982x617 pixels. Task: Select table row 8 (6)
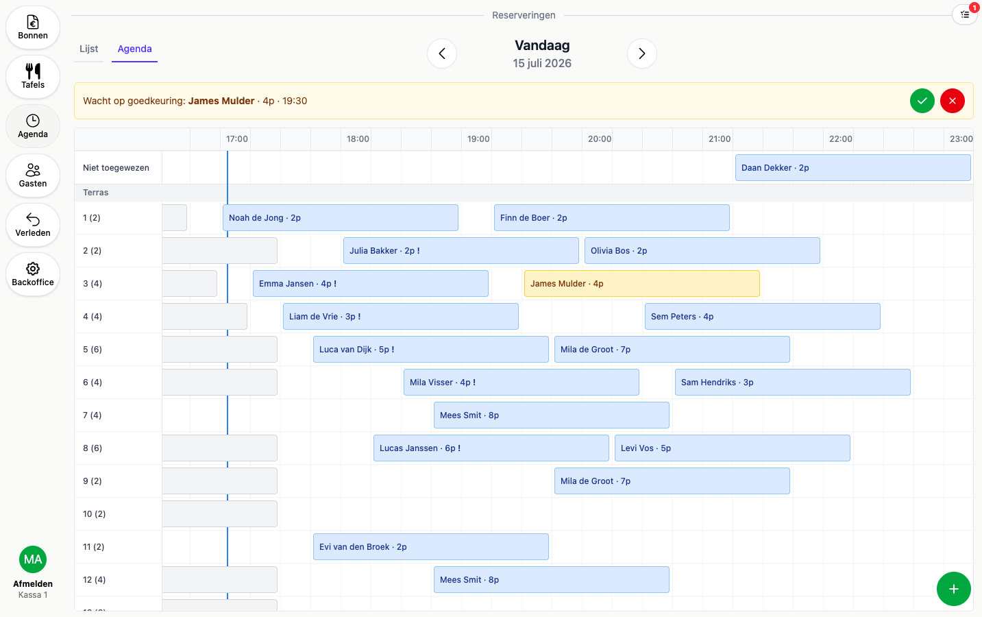93,448
